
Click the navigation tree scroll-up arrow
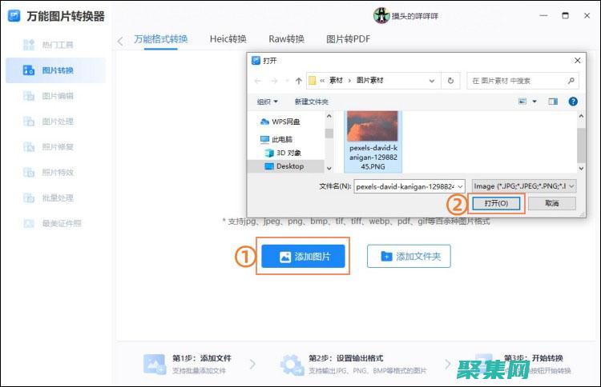tap(329, 116)
